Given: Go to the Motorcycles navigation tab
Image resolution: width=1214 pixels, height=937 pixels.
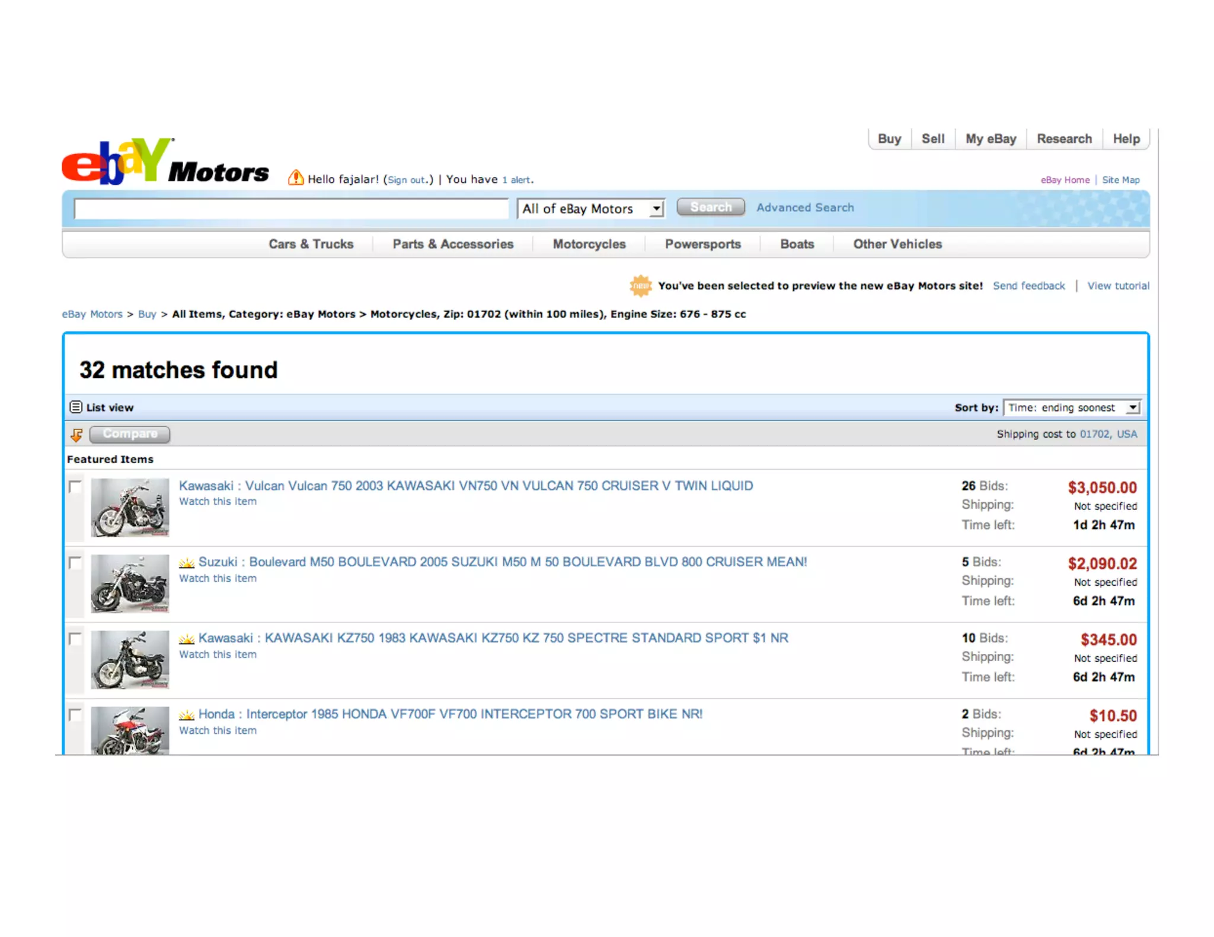Looking at the screenshot, I should coord(589,244).
